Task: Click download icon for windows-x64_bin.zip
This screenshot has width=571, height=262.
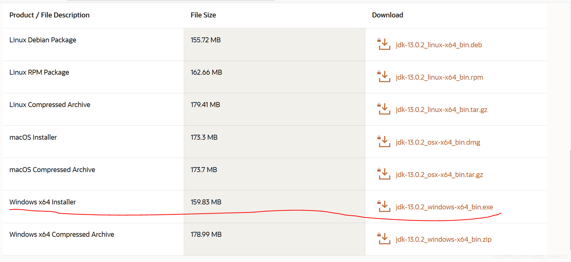Action: (384, 239)
